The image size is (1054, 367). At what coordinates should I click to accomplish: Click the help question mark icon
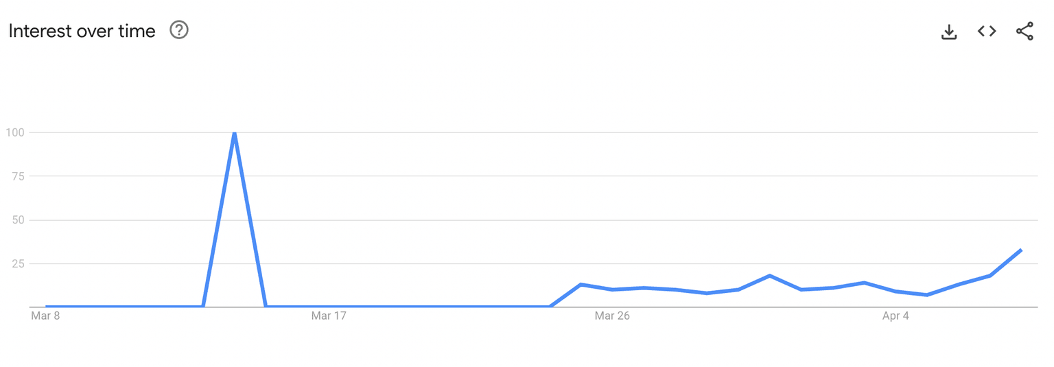pos(179,30)
